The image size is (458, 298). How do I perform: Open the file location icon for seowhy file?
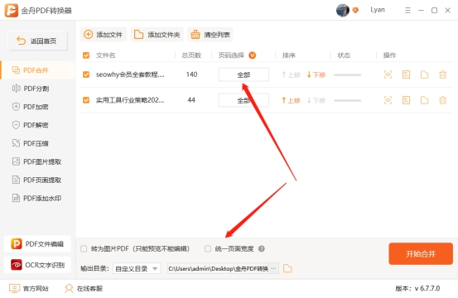424,74
